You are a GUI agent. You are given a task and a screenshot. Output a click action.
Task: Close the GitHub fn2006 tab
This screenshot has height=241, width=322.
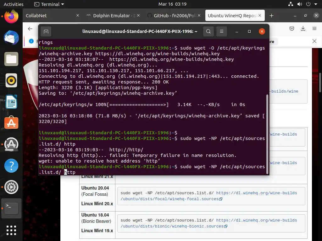(x=199, y=15)
